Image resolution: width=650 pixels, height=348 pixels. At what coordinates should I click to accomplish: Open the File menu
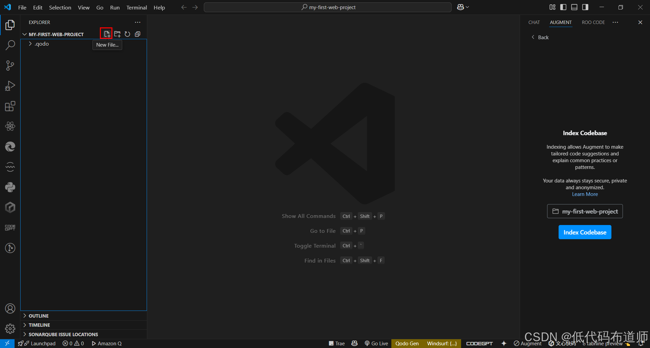tap(22, 7)
